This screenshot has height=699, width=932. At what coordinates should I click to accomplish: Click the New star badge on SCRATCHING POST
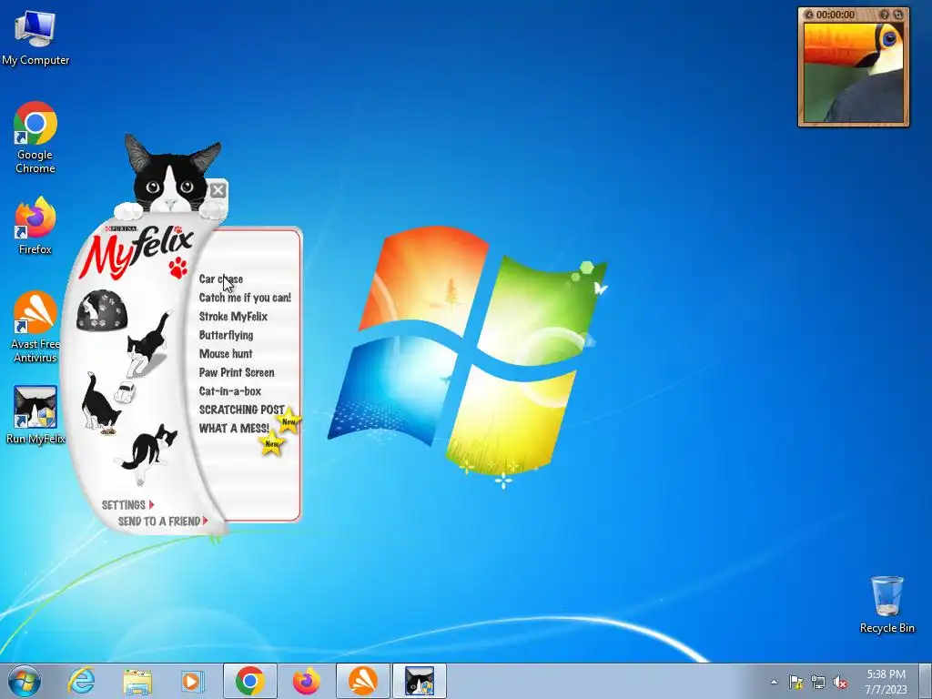(x=289, y=420)
